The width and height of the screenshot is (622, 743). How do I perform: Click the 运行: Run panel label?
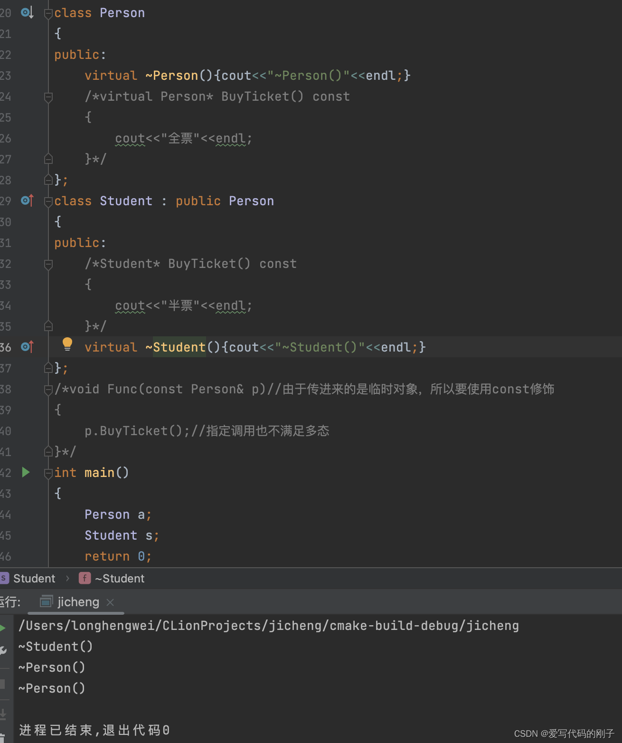10,602
